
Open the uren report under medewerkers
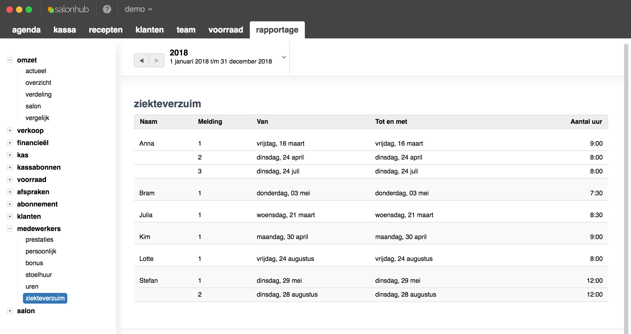click(32, 286)
